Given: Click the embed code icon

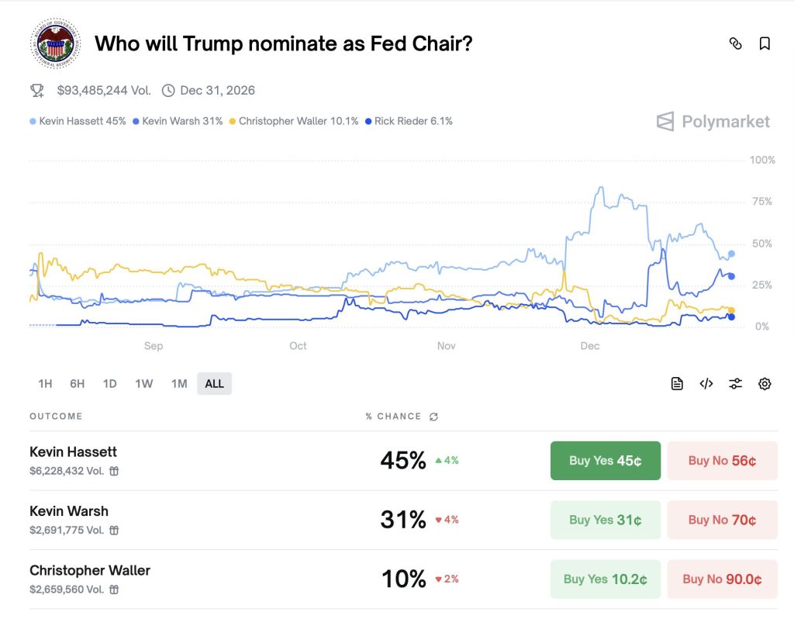Looking at the screenshot, I should (x=706, y=383).
